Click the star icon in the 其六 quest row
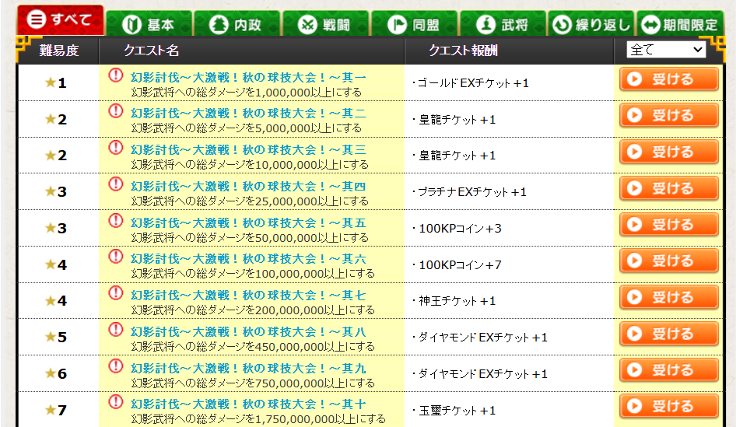 [51, 264]
